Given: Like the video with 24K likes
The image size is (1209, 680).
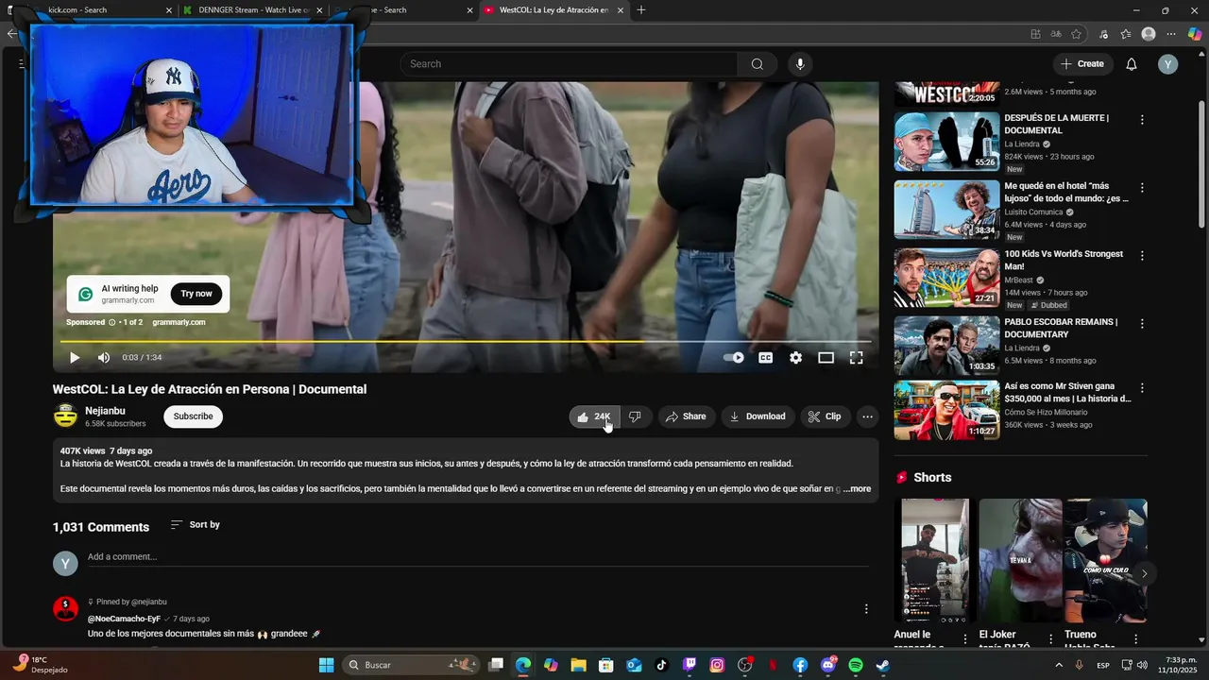Looking at the screenshot, I should click(595, 416).
